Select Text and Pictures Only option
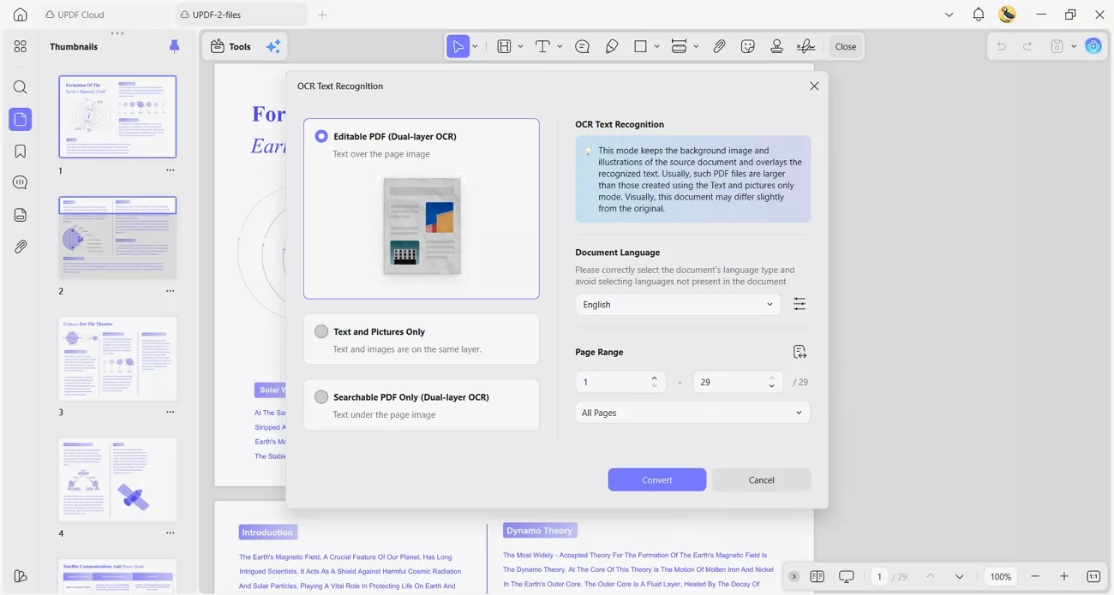Viewport: 1114px width, 595px height. point(422,339)
